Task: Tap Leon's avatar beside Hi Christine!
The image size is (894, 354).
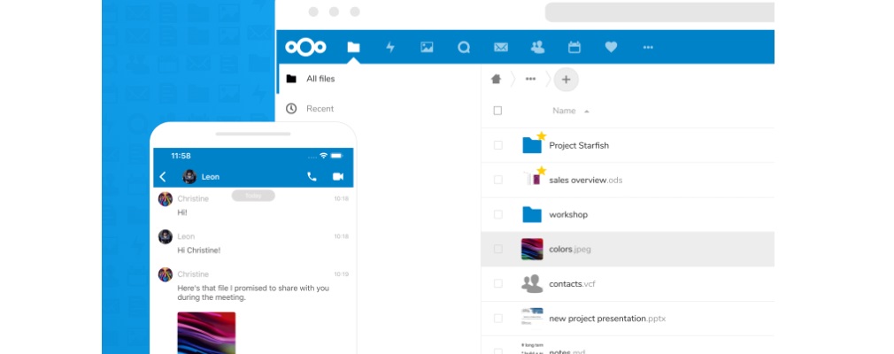Action: 166,236
